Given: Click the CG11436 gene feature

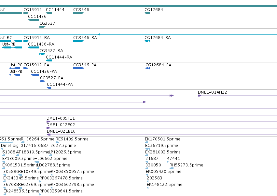Looking at the screenshot, I should [34, 20].
